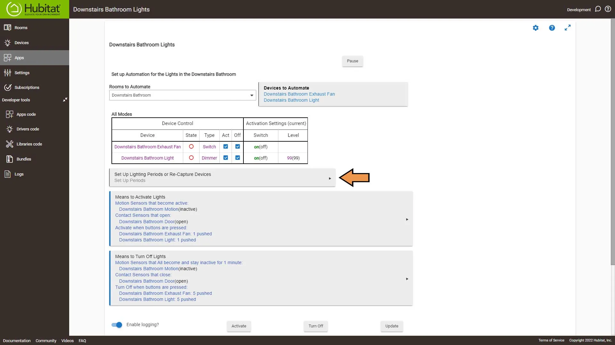Open Terms of Service link
Viewport: 615px width, 345px height.
pos(551,340)
